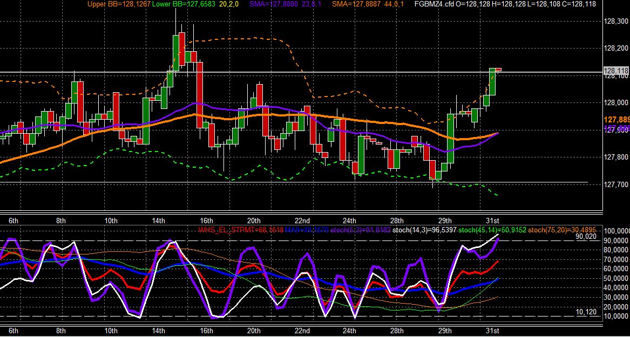Click the 127,800 price axis label
630x337 pixels.
(x=617, y=157)
